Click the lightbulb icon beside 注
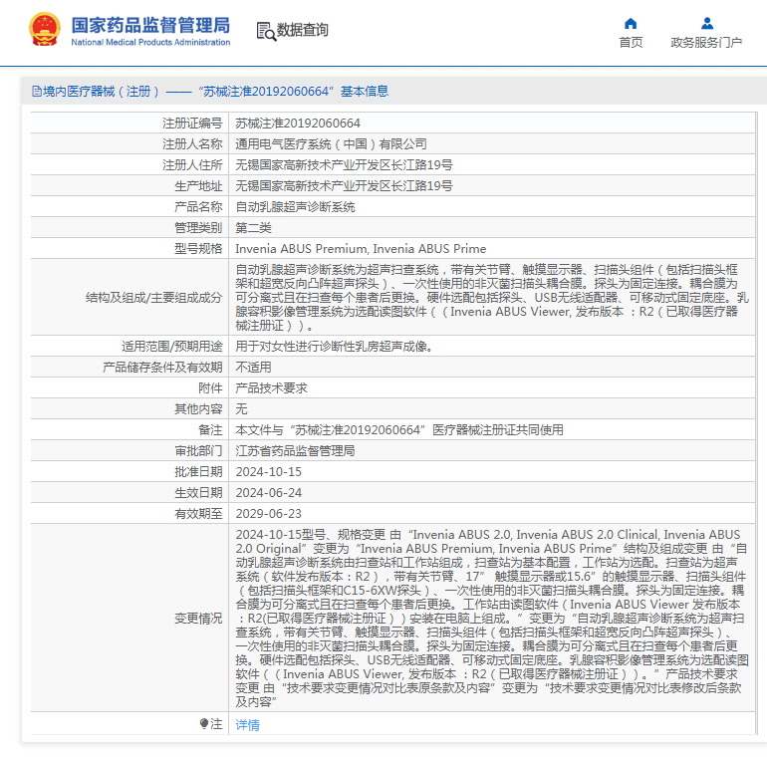 coord(204,724)
